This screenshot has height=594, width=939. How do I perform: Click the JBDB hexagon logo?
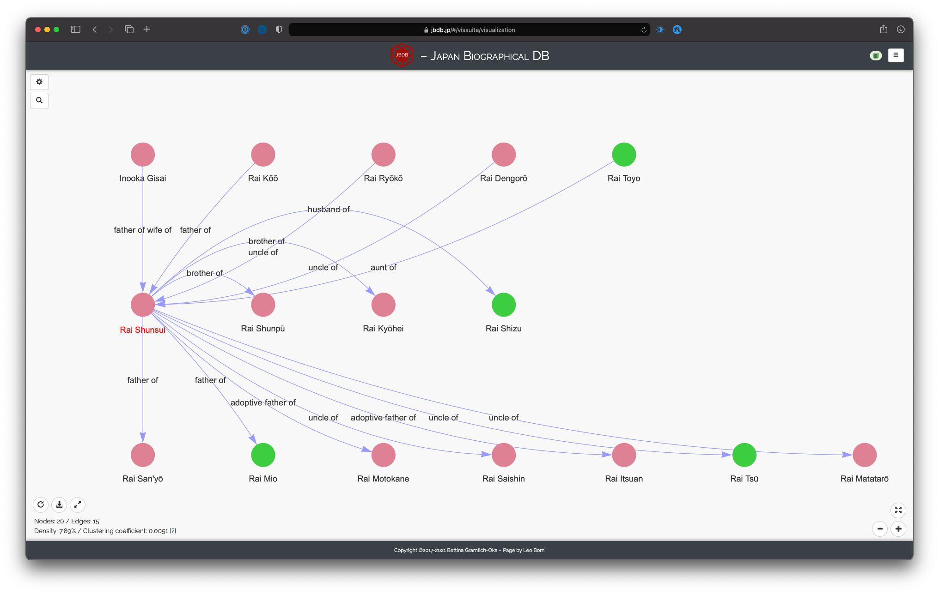click(x=402, y=55)
